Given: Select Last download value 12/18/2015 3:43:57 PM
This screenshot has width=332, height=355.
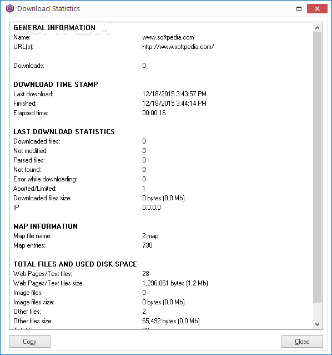Looking at the screenshot, I should click(174, 93).
